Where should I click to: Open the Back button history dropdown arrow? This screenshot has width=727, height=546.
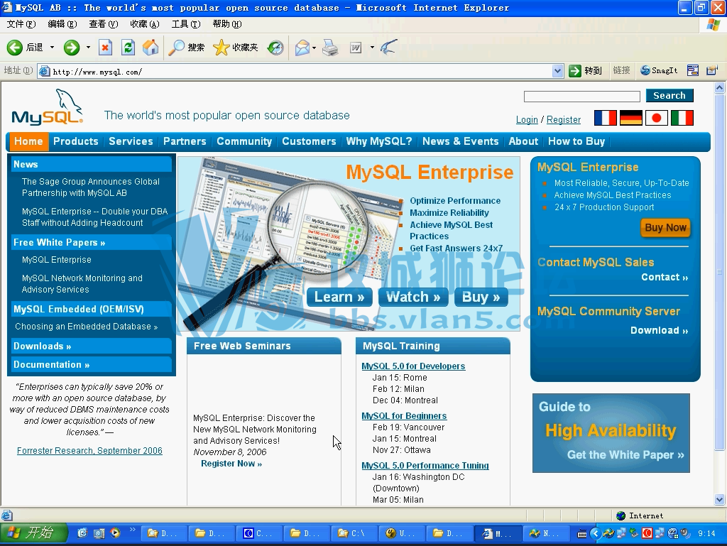(52, 48)
